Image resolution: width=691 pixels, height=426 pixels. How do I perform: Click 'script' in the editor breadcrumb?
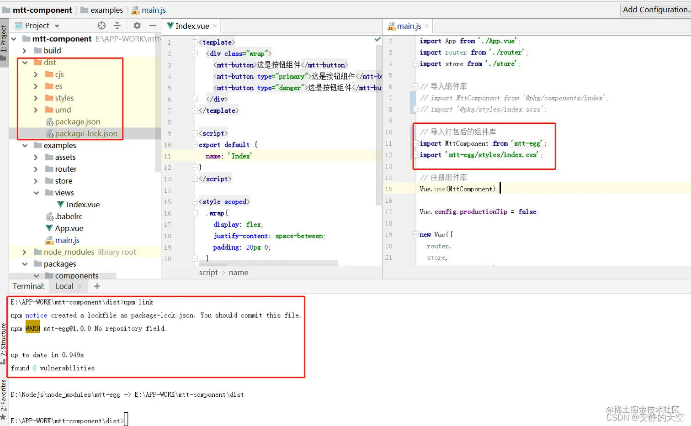pyautogui.click(x=208, y=273)
